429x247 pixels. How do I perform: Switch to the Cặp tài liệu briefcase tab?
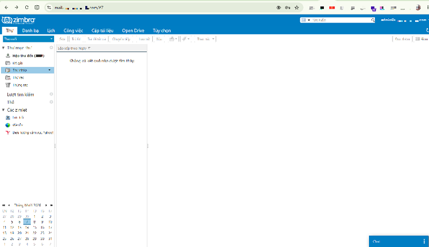point(102,31)
